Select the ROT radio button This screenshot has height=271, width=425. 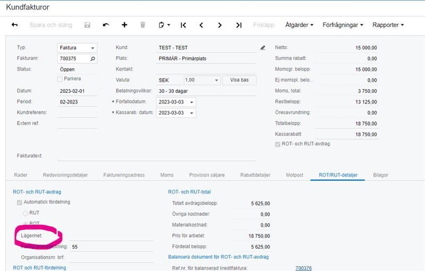(25, 223)
